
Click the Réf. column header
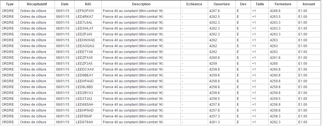pyautogui.click(x=88, y=4)
